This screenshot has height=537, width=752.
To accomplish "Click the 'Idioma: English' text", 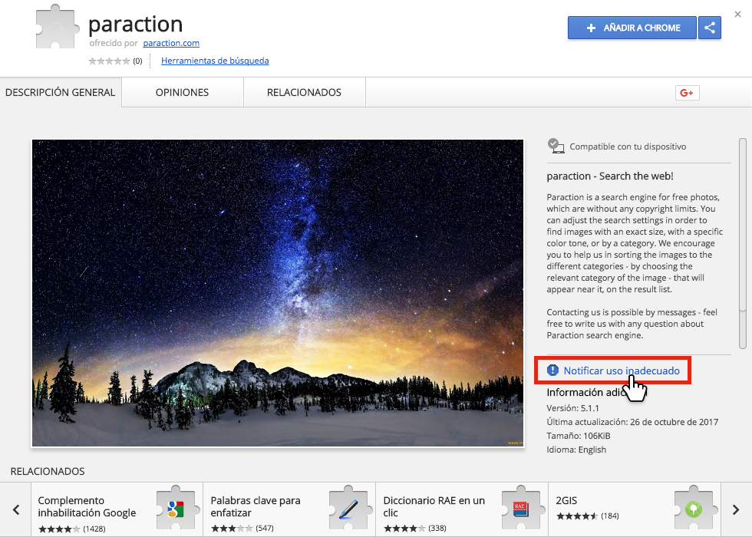I will coord(576,450).
